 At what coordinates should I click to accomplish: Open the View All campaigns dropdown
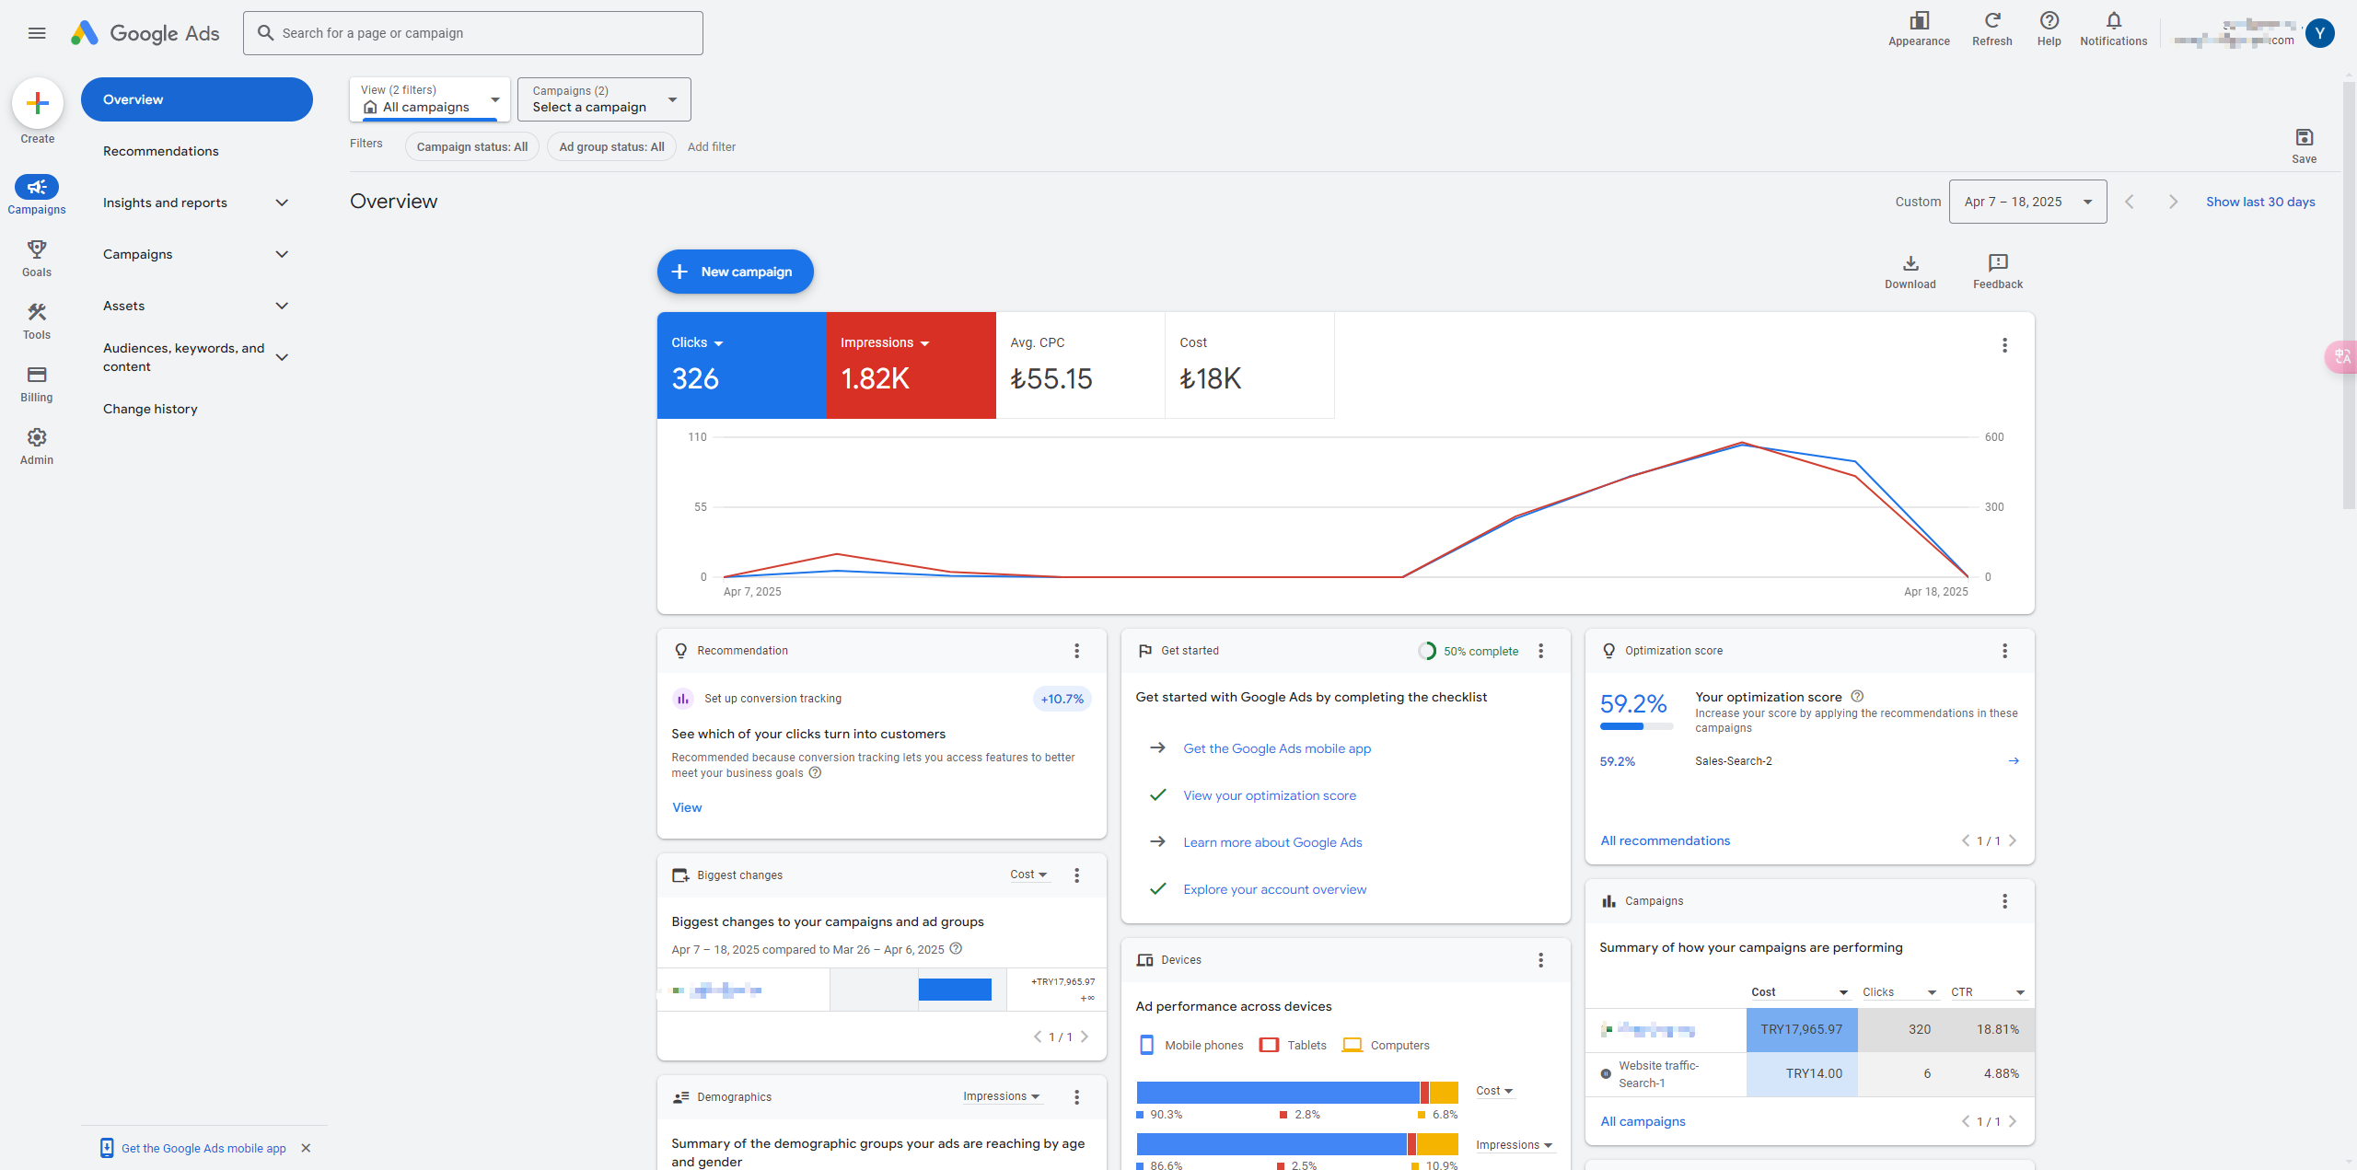tap(430, 99)
